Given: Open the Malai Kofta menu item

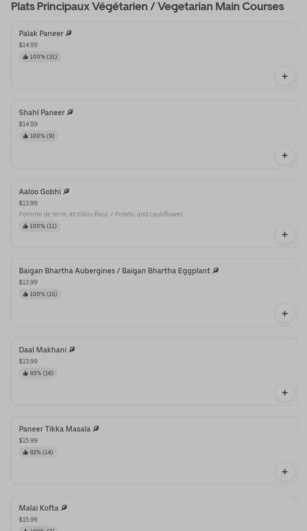Looking at the screenshot, I should tap(39, 508).
